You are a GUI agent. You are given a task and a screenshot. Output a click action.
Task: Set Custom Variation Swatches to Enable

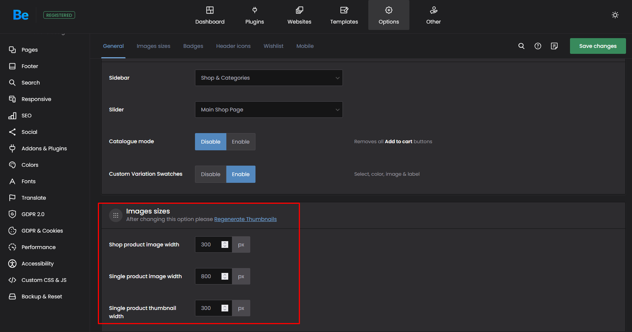click(241, 174)
